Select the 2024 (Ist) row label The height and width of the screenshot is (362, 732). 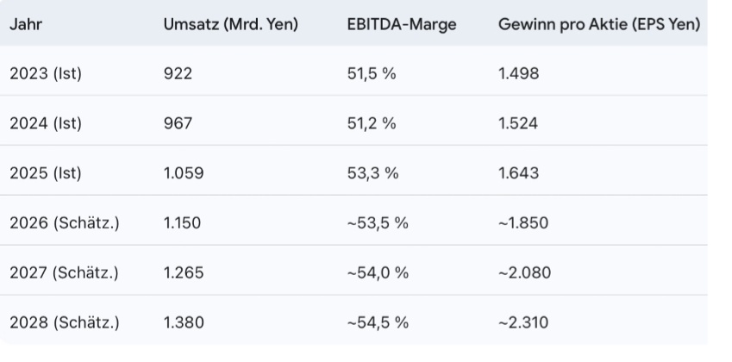(x=45, y=123)
